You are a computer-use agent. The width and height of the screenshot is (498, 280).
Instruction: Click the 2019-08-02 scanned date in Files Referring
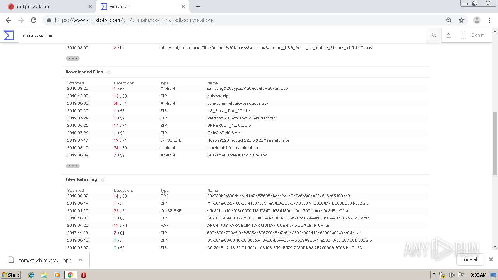pos(78,196)
